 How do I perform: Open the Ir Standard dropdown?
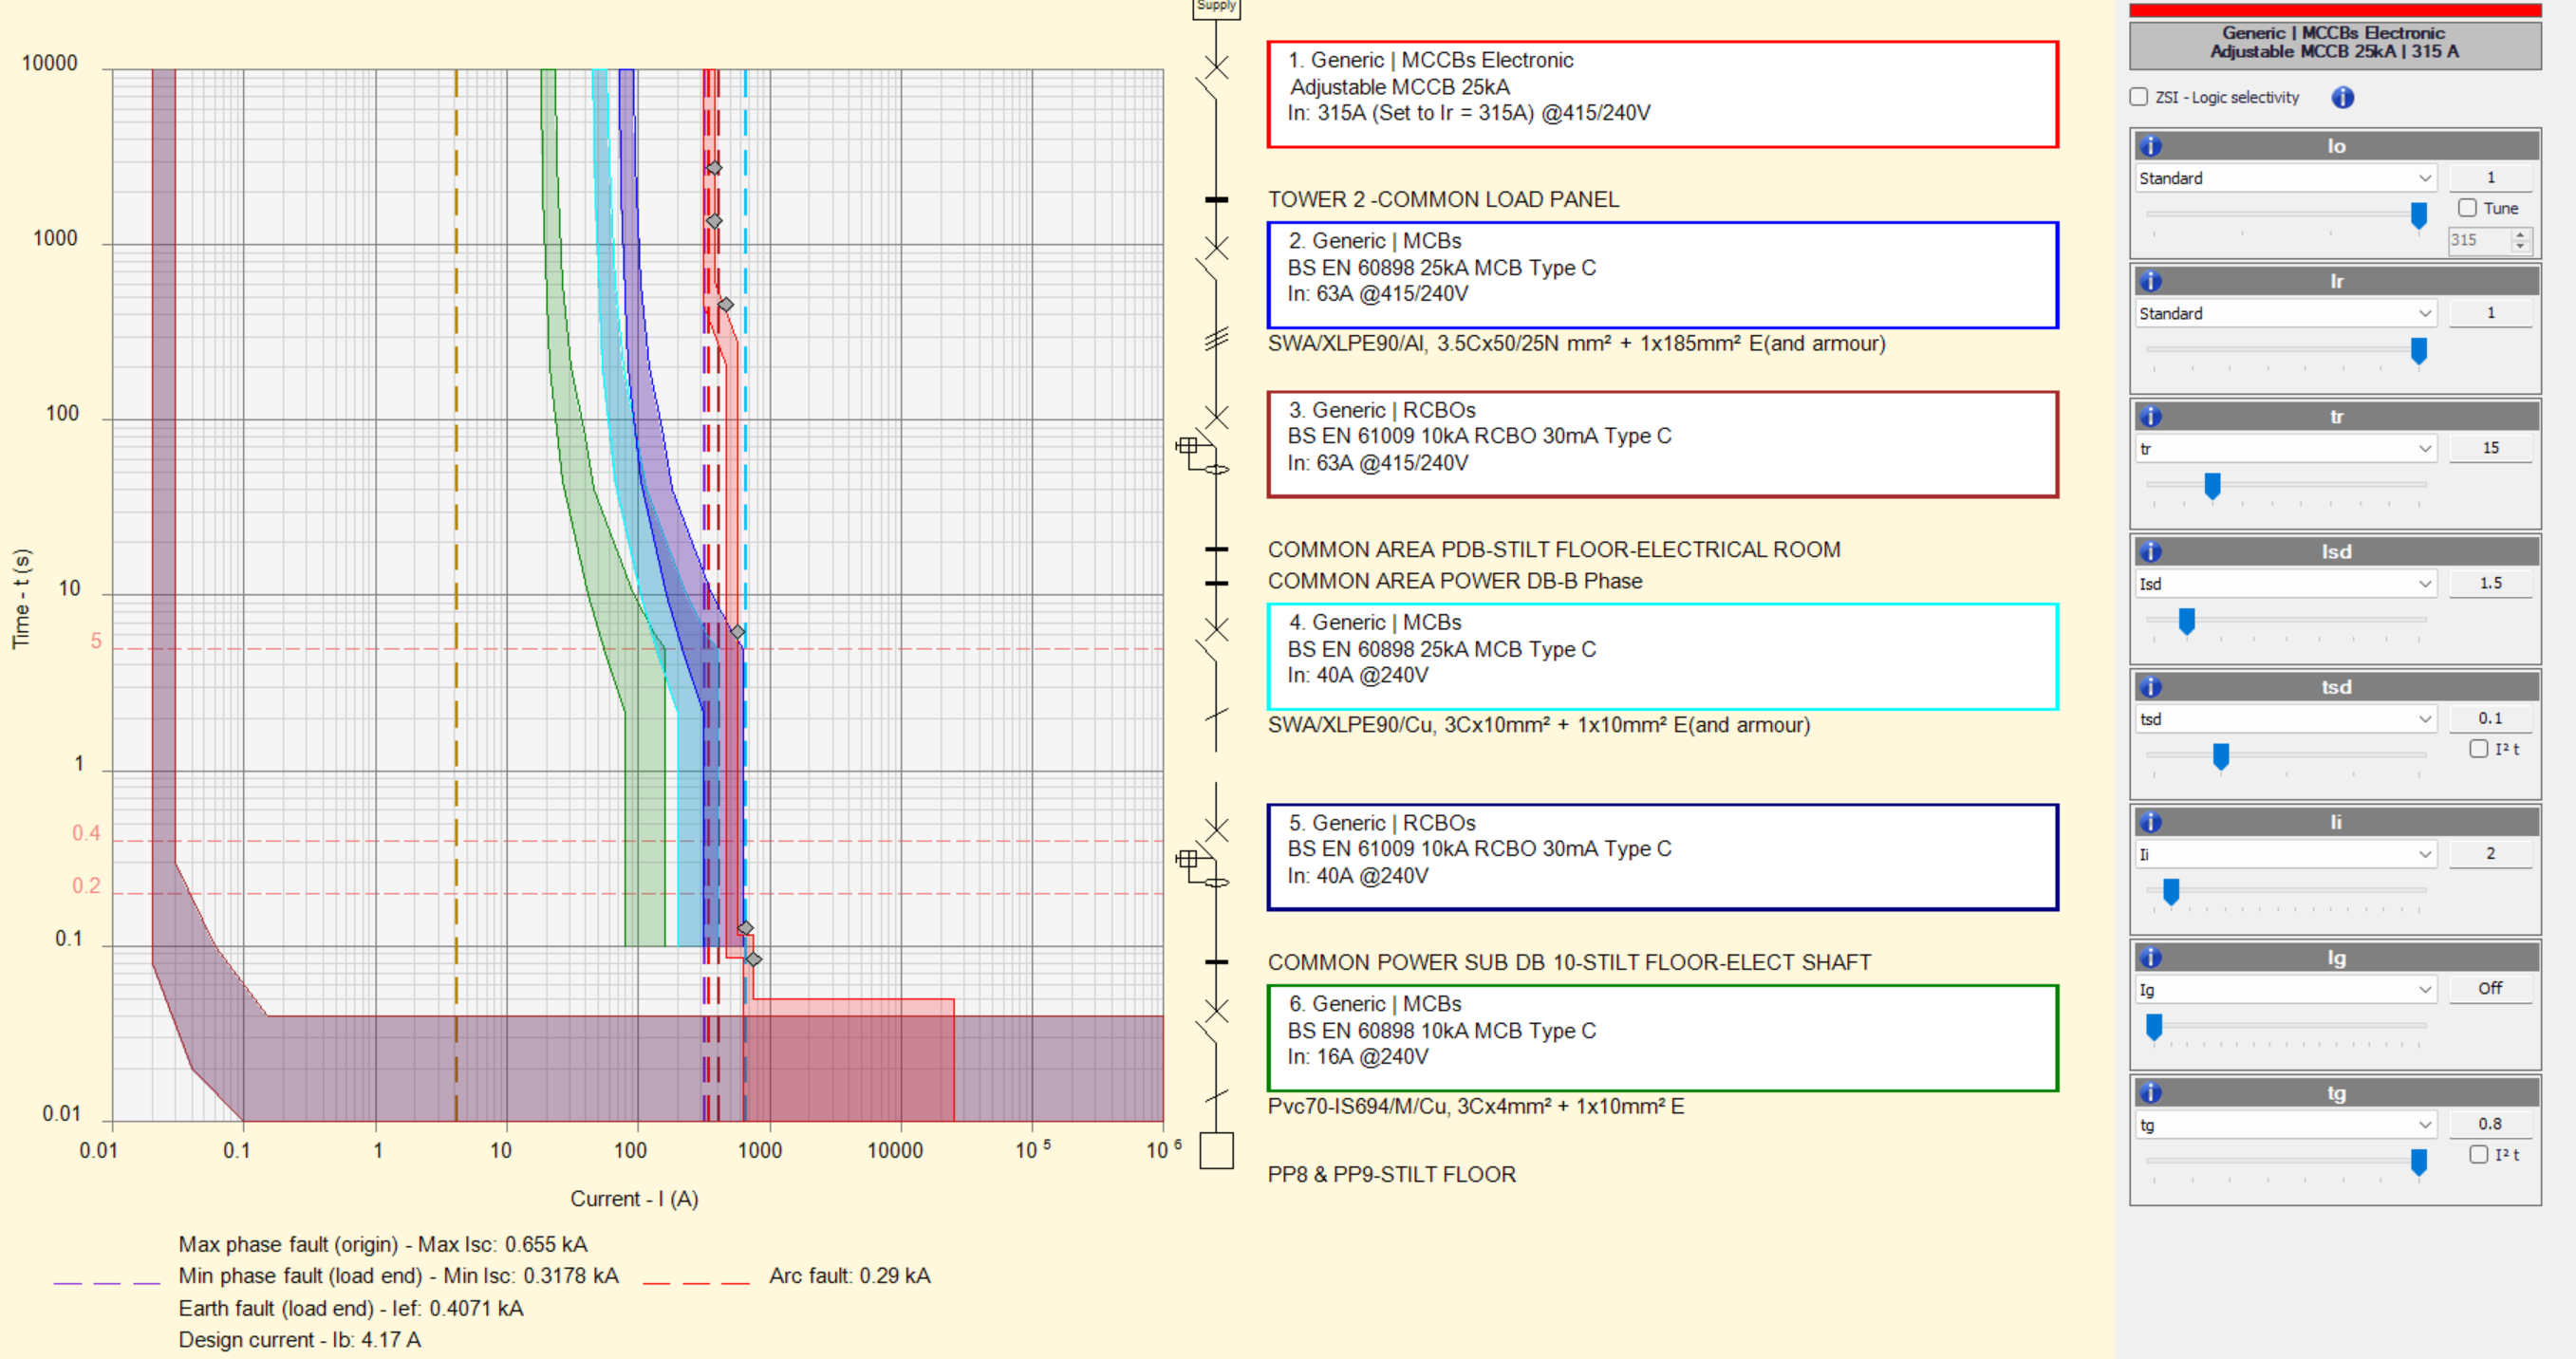(2285, 313)
